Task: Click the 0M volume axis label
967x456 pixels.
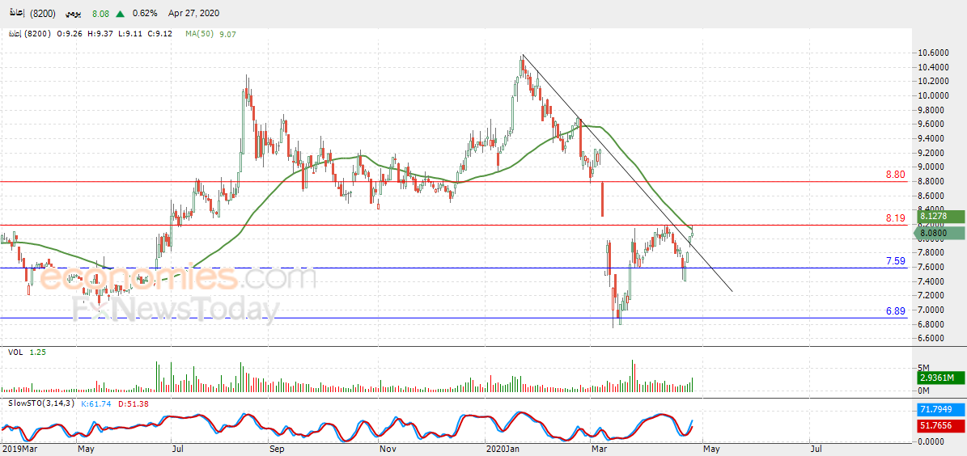Action: [923, 390]
